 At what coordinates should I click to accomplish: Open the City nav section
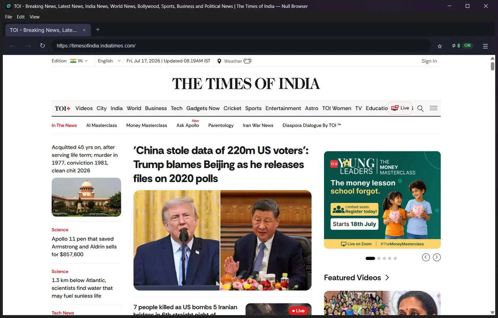pos(101,108)
